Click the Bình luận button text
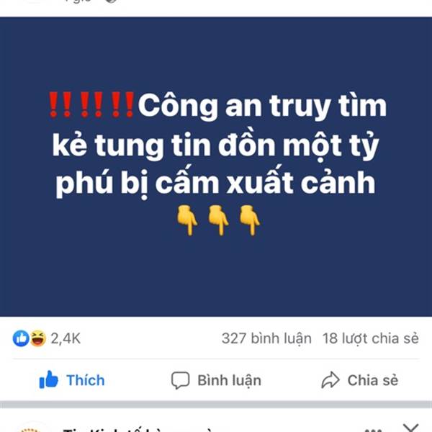 230,381
